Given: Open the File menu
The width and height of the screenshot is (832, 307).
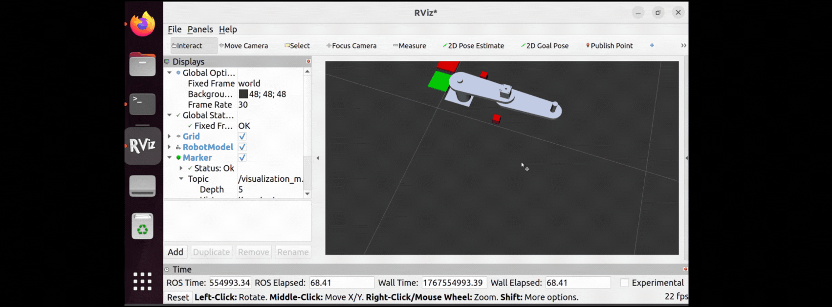Looking at the screenshot, I should coord(175,29).
